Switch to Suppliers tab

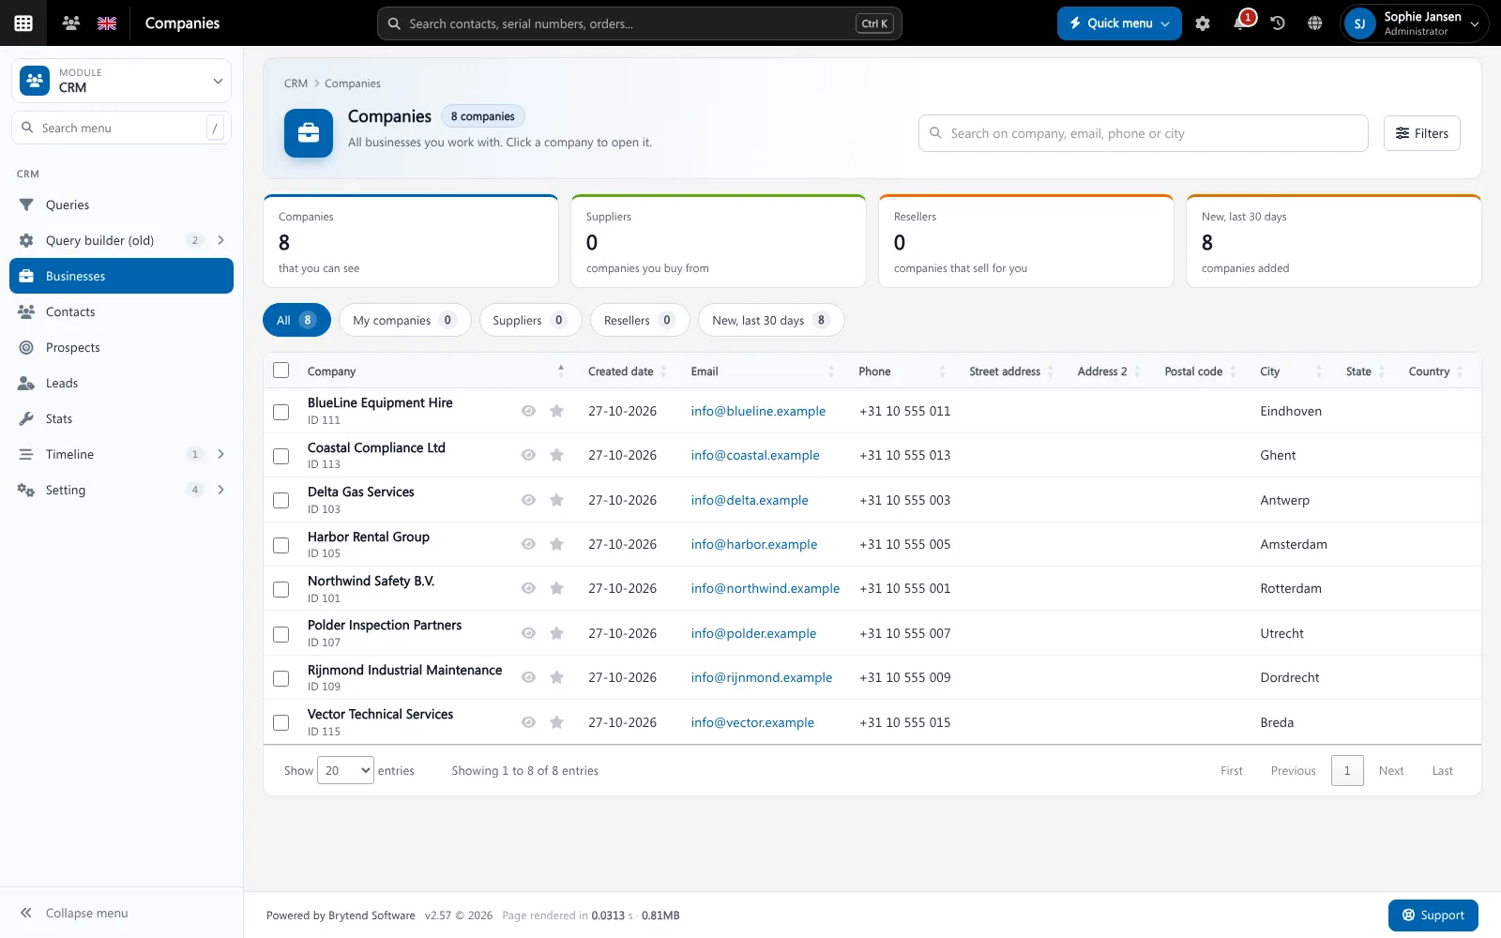point(530,320)
